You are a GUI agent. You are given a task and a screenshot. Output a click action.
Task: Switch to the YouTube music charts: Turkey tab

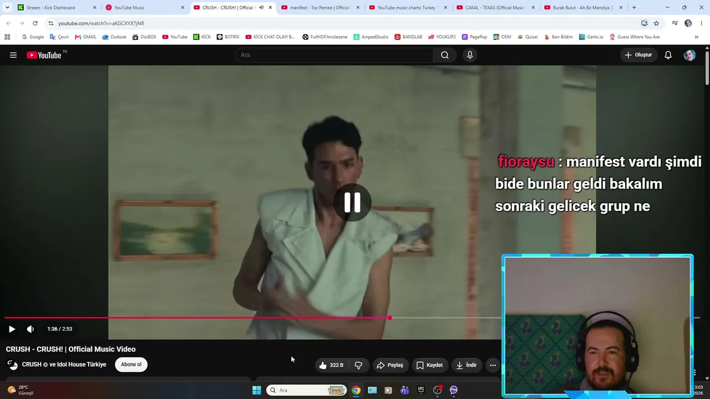(408, 8)
